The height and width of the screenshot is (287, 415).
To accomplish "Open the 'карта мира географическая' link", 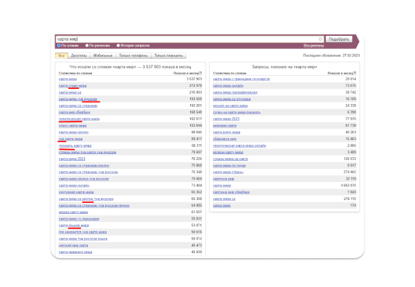I will pos(235,92).
